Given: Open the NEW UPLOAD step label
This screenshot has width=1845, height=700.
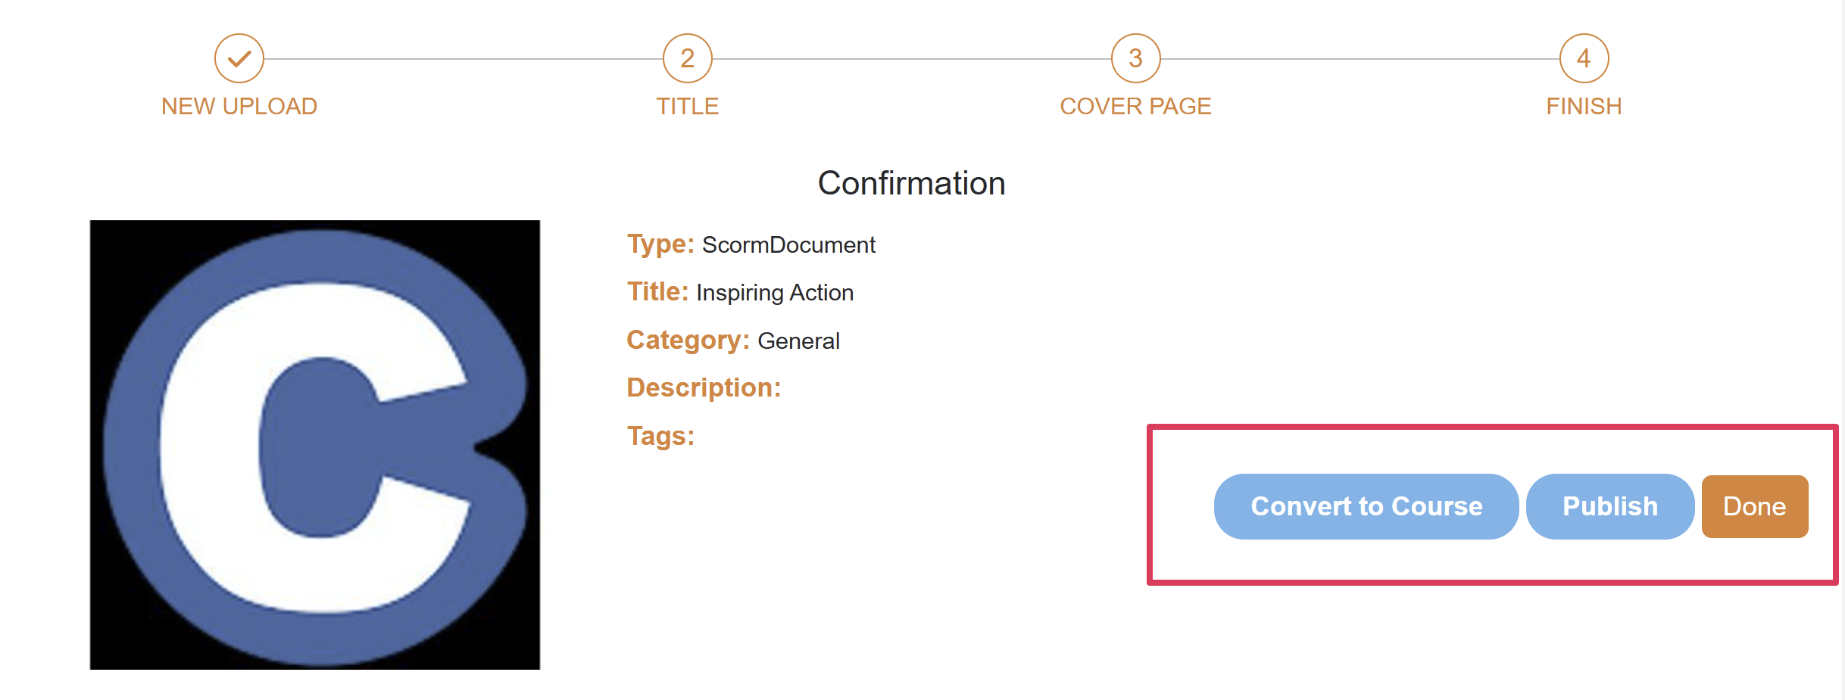Looking at the screenshot, I should coord(239,106).
